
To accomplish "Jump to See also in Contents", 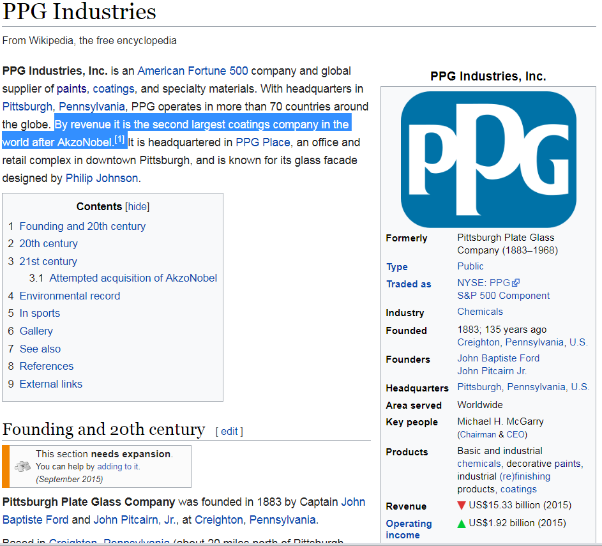I will pyautogui.click(x=40, y=349).
